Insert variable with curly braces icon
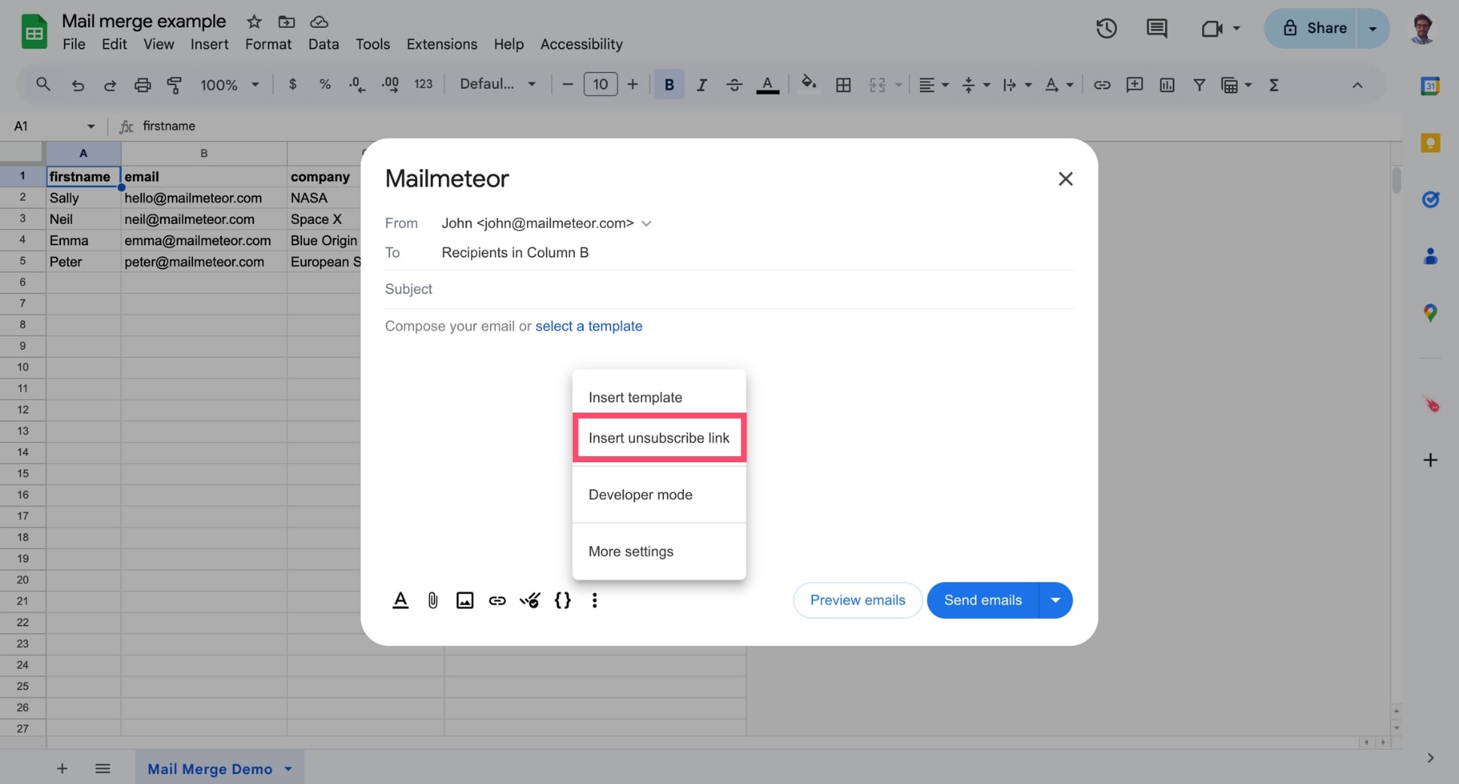This screenshot has height=784, width=1459. click(562, 601)
